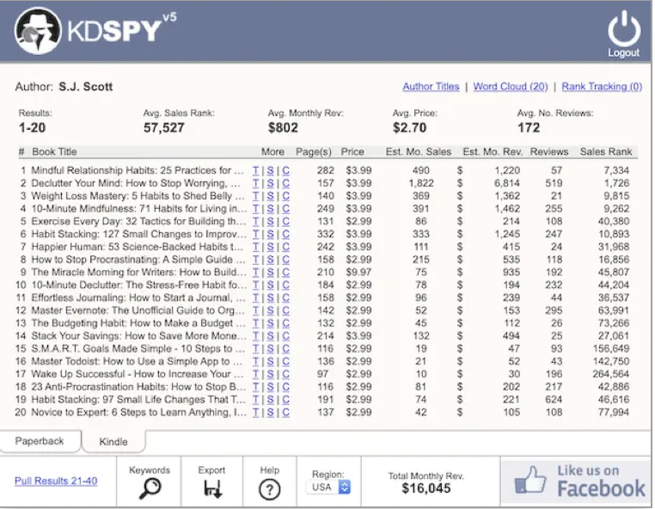Click author name S.J. Scott

click(86, 87)
